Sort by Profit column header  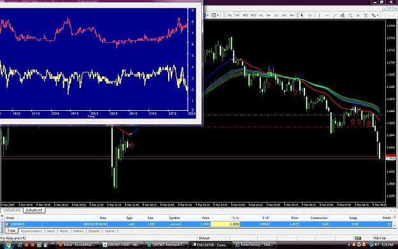click(x=376, y=218)
